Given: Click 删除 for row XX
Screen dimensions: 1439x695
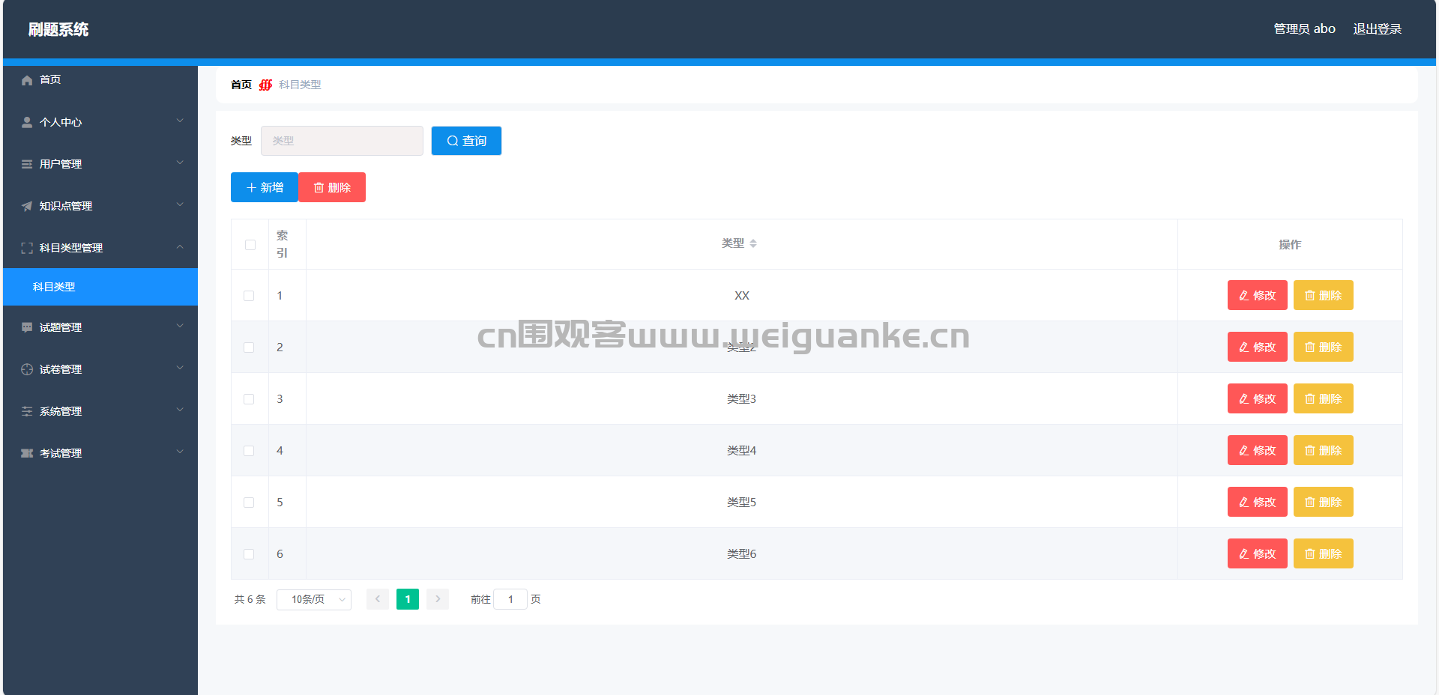Looking at the screenshot, I should point(1324,295).
